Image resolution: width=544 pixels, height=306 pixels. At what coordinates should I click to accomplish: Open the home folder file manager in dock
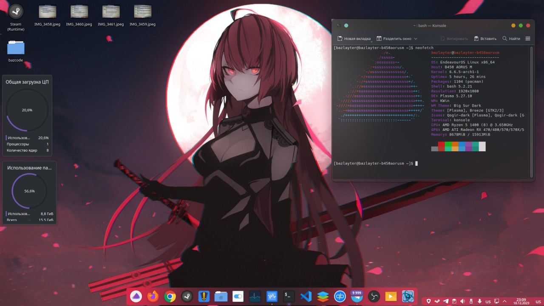(221, 296)
